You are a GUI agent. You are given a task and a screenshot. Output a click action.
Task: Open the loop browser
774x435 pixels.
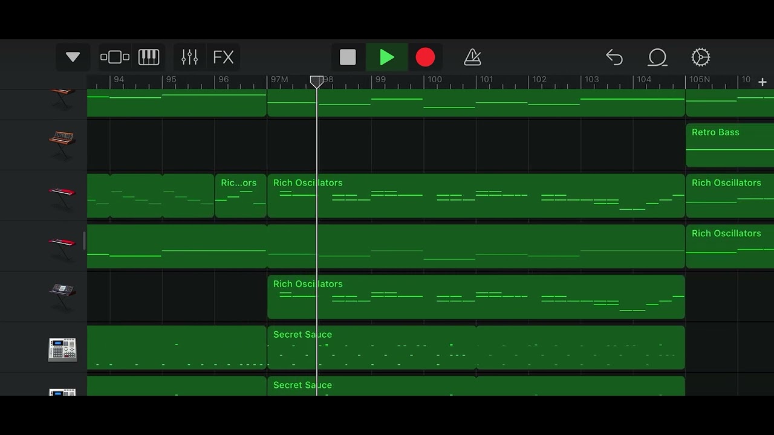click(x=657, y=57)
